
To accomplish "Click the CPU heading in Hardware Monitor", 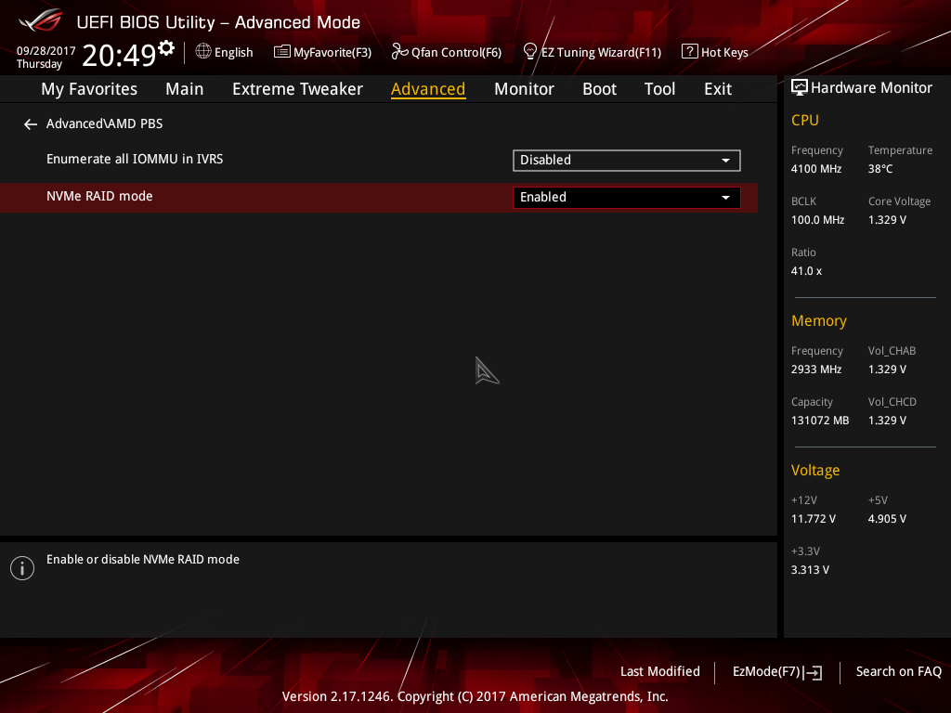I will [805, 120].
